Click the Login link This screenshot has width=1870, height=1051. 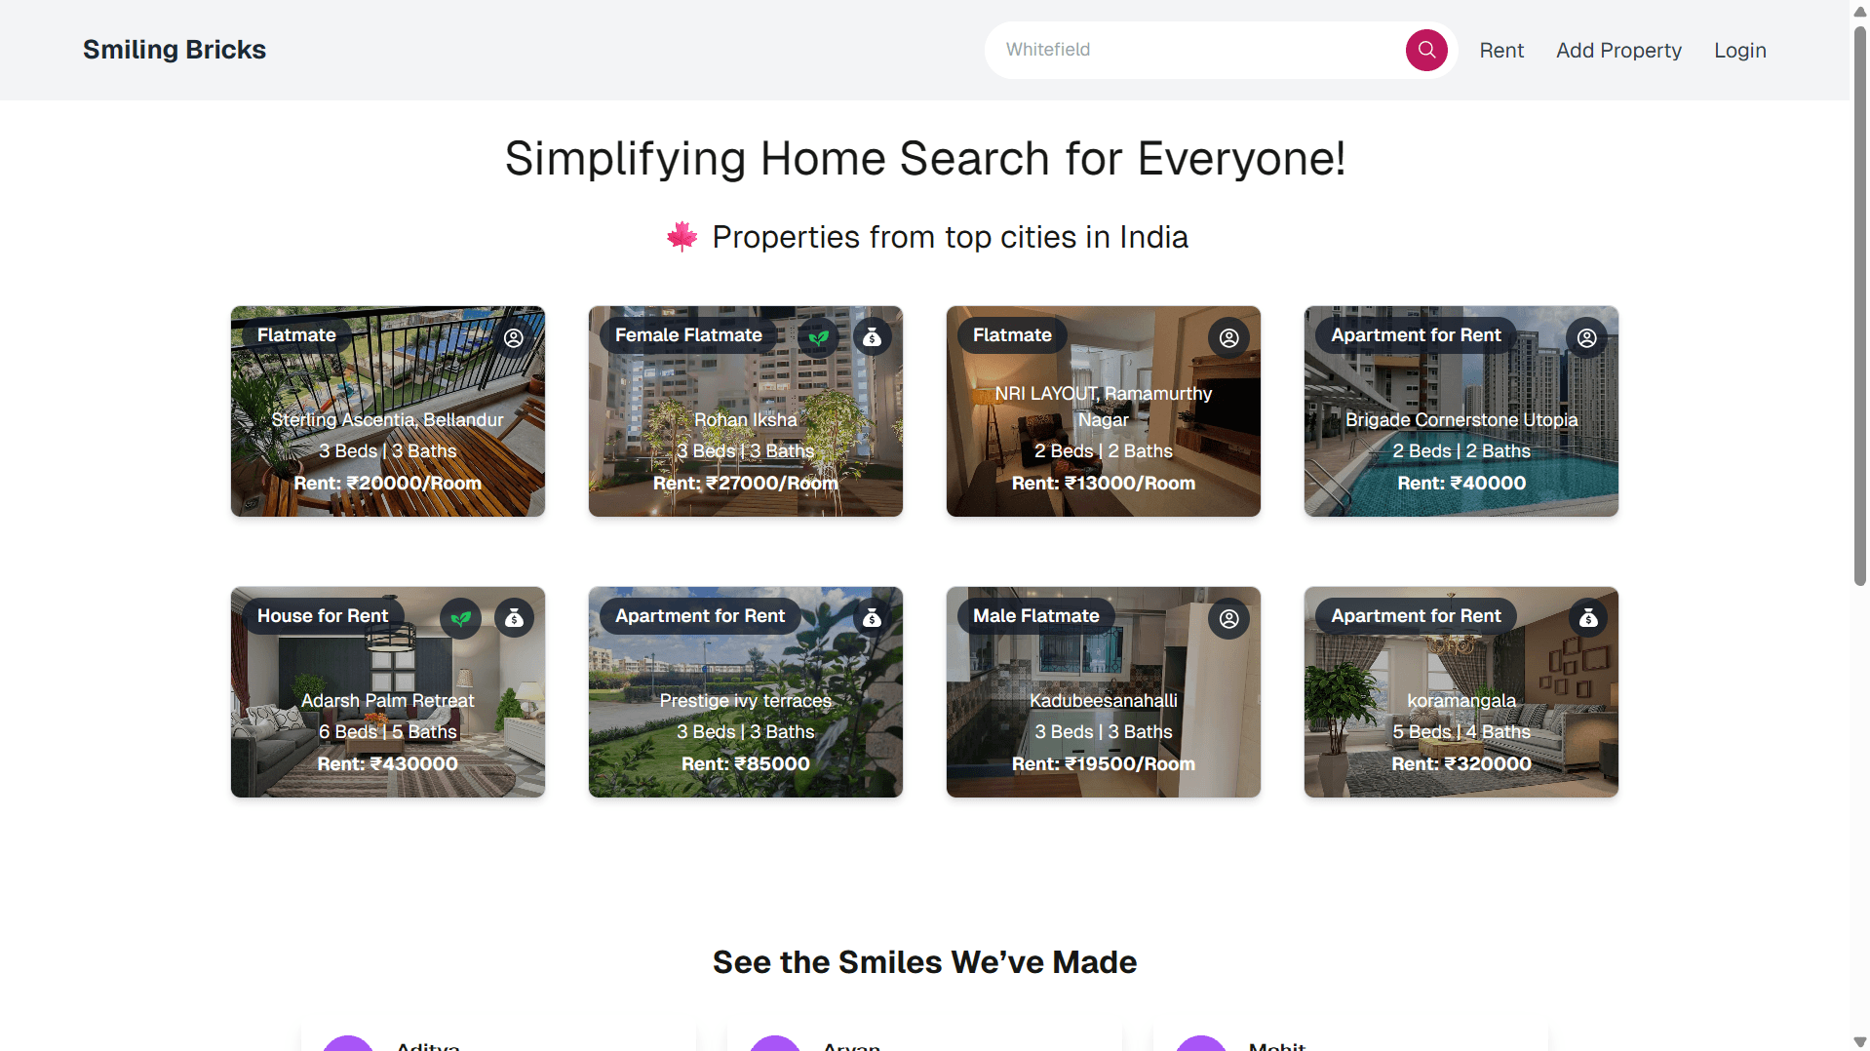click(x=1740, y=50)
